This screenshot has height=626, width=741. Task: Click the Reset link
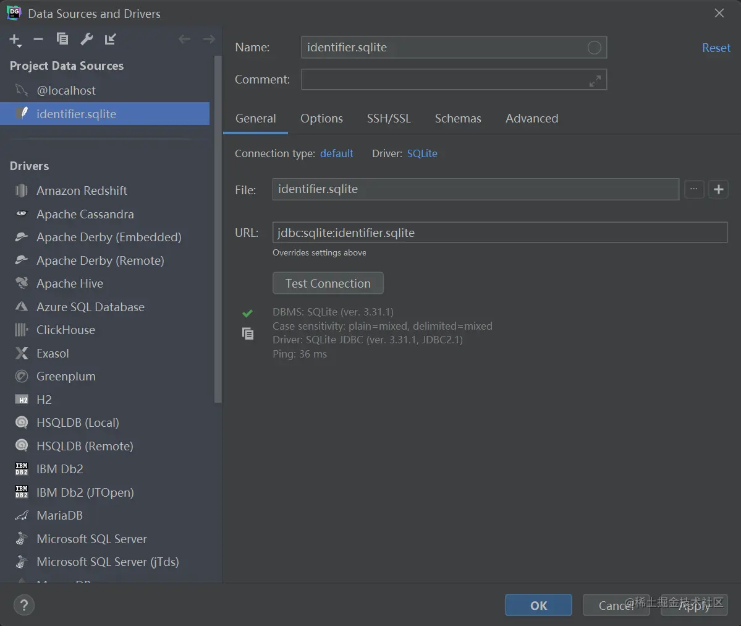(716, 48)
